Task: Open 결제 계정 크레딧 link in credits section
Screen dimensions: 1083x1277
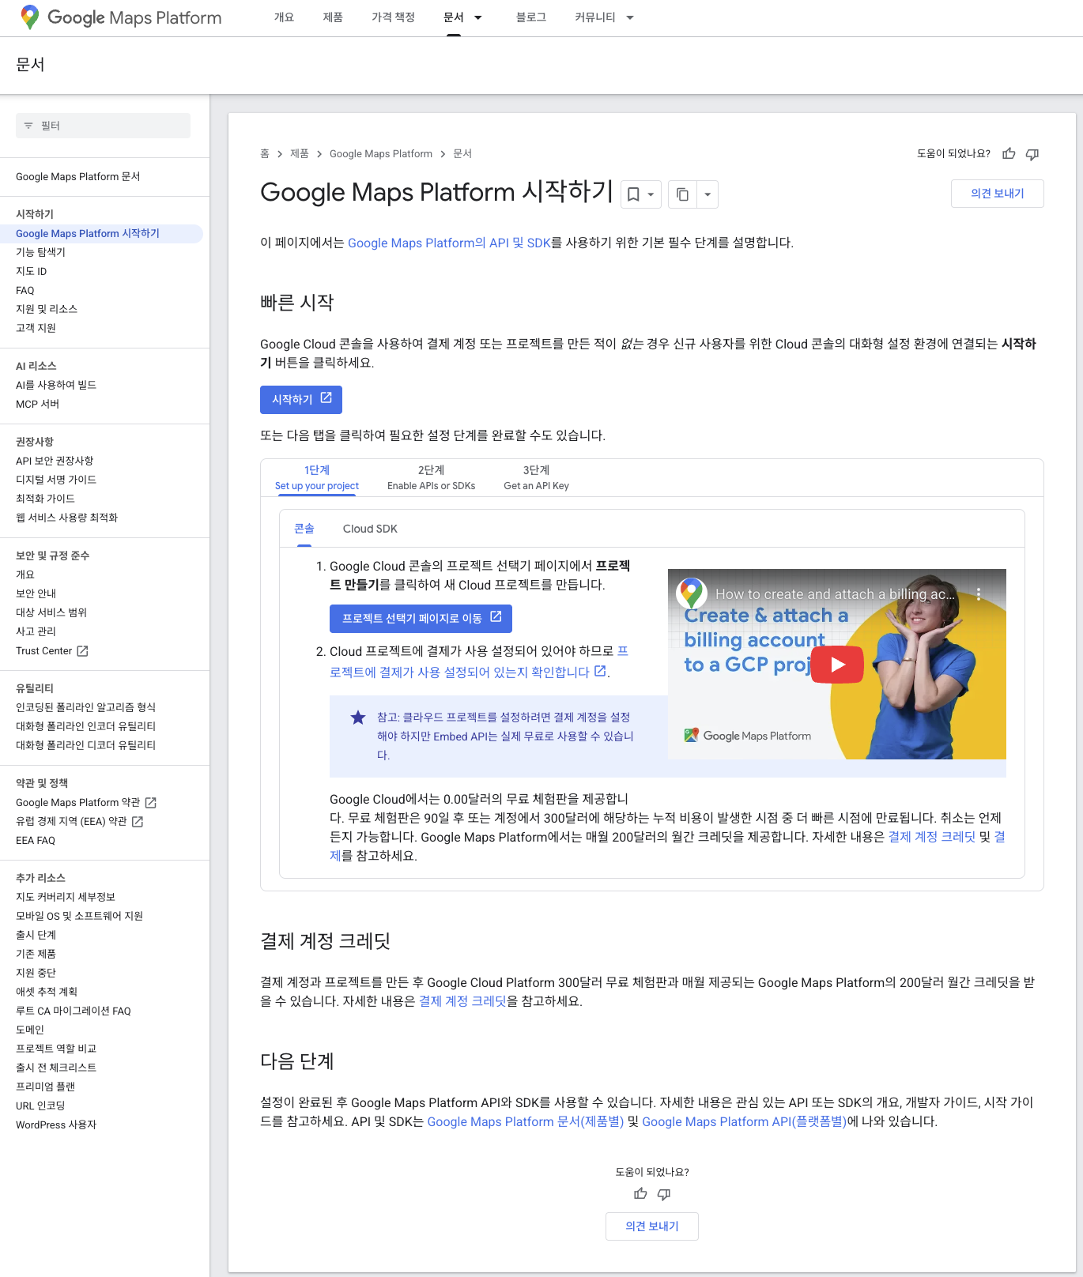Action: 462,1001
